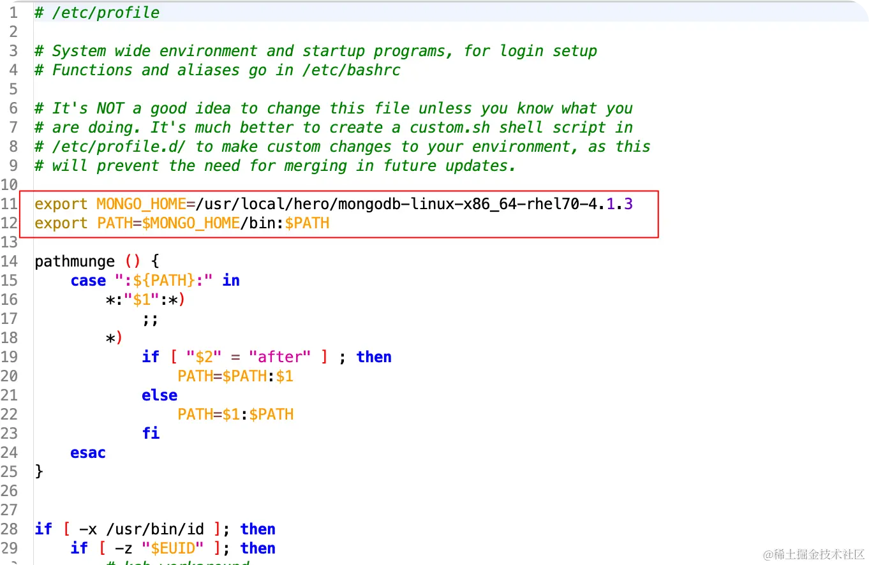
Task: Click the "then" keyword on line 28
Action: [x=258, y=529]
